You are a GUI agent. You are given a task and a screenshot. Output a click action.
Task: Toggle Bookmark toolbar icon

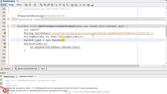67,5
